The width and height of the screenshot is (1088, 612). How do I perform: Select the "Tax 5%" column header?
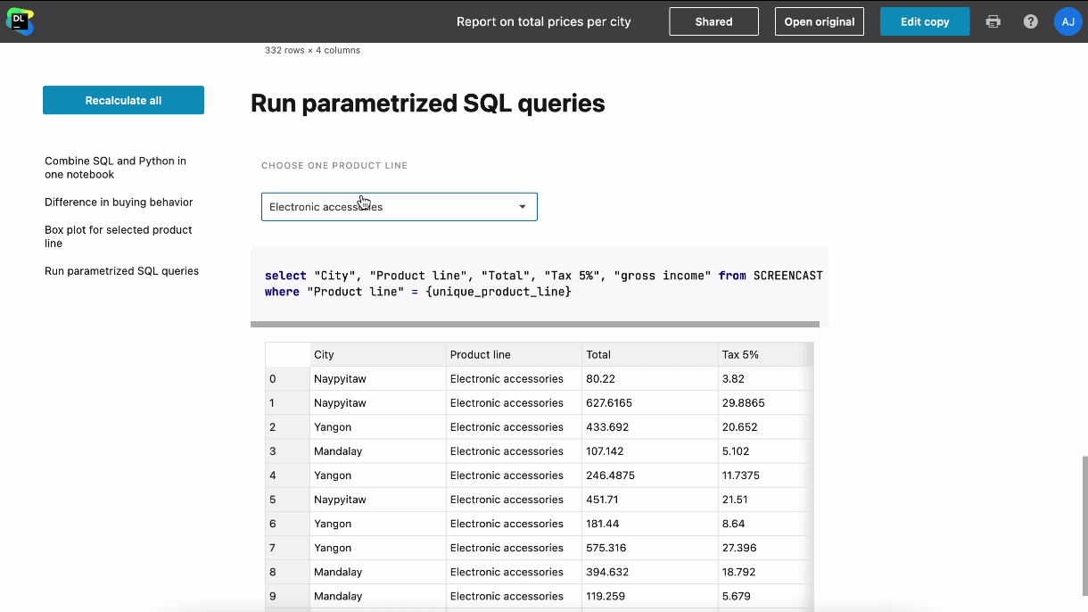765,354
